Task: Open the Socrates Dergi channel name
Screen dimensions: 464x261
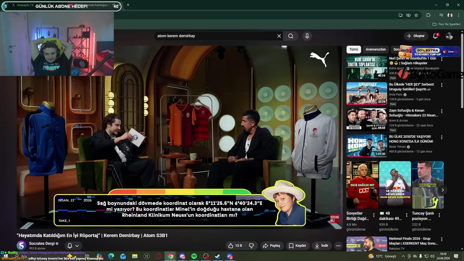Action: click(42, 244)
